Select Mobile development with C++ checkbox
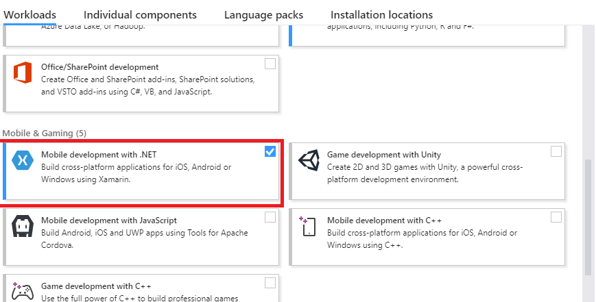The width and height of the screenshot is (596, 302). pyautogui.click(x=556, y=217)
